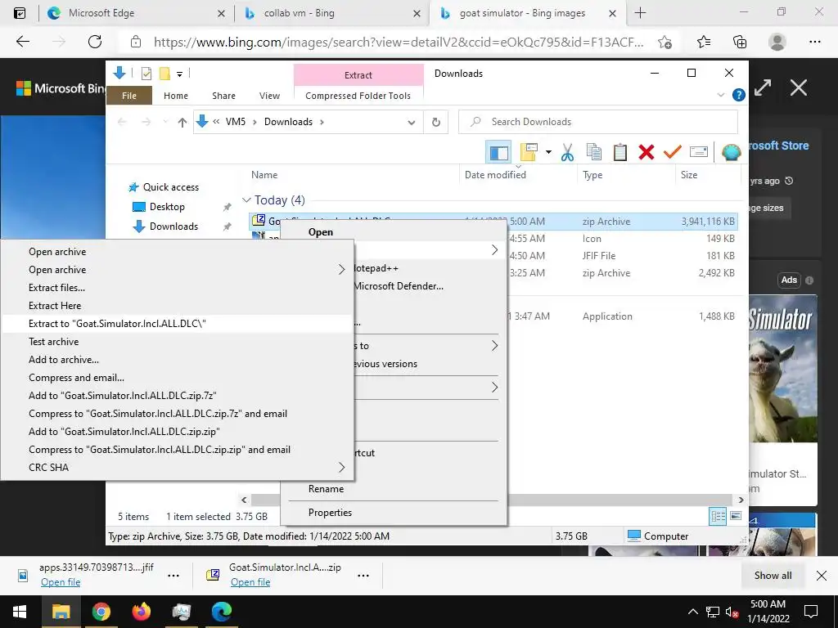Click Edge browser refresh button
The image size is (838, 628).
click(95, 42)
